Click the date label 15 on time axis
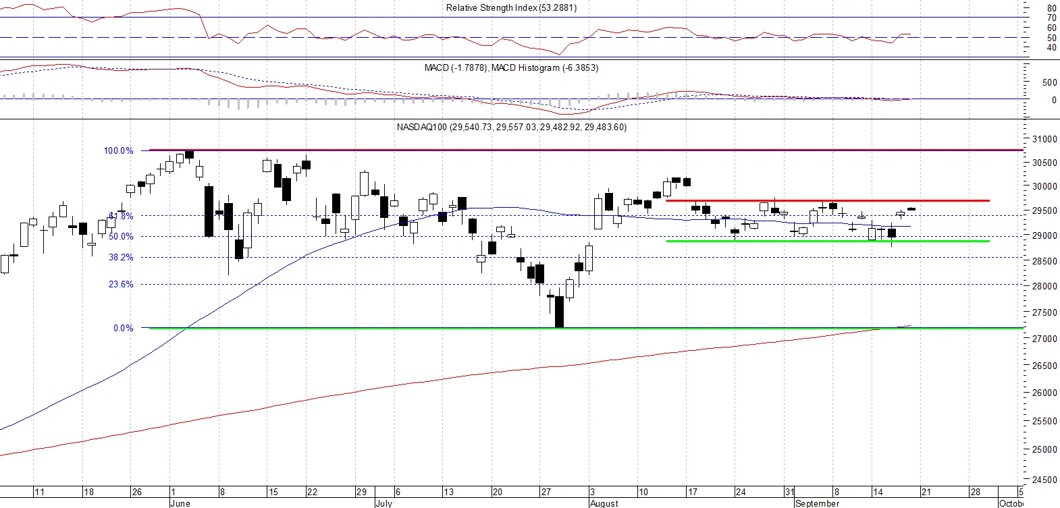 coord(273,492)
